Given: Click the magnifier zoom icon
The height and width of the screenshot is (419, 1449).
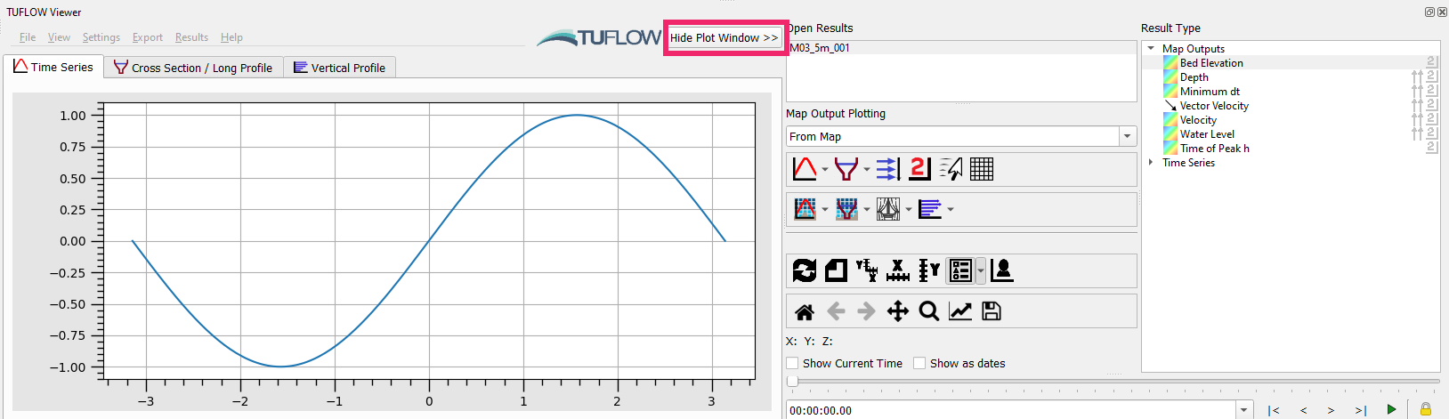Looking at the screenshot, I should point(928,311).
